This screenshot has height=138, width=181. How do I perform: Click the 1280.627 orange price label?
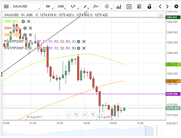(173, 81)
